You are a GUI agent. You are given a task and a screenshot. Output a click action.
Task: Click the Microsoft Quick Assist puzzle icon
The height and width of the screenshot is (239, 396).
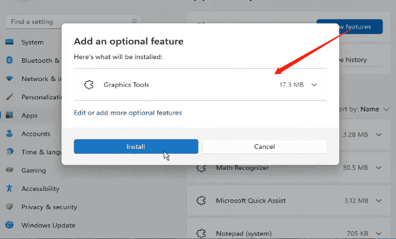coord(201,200)
